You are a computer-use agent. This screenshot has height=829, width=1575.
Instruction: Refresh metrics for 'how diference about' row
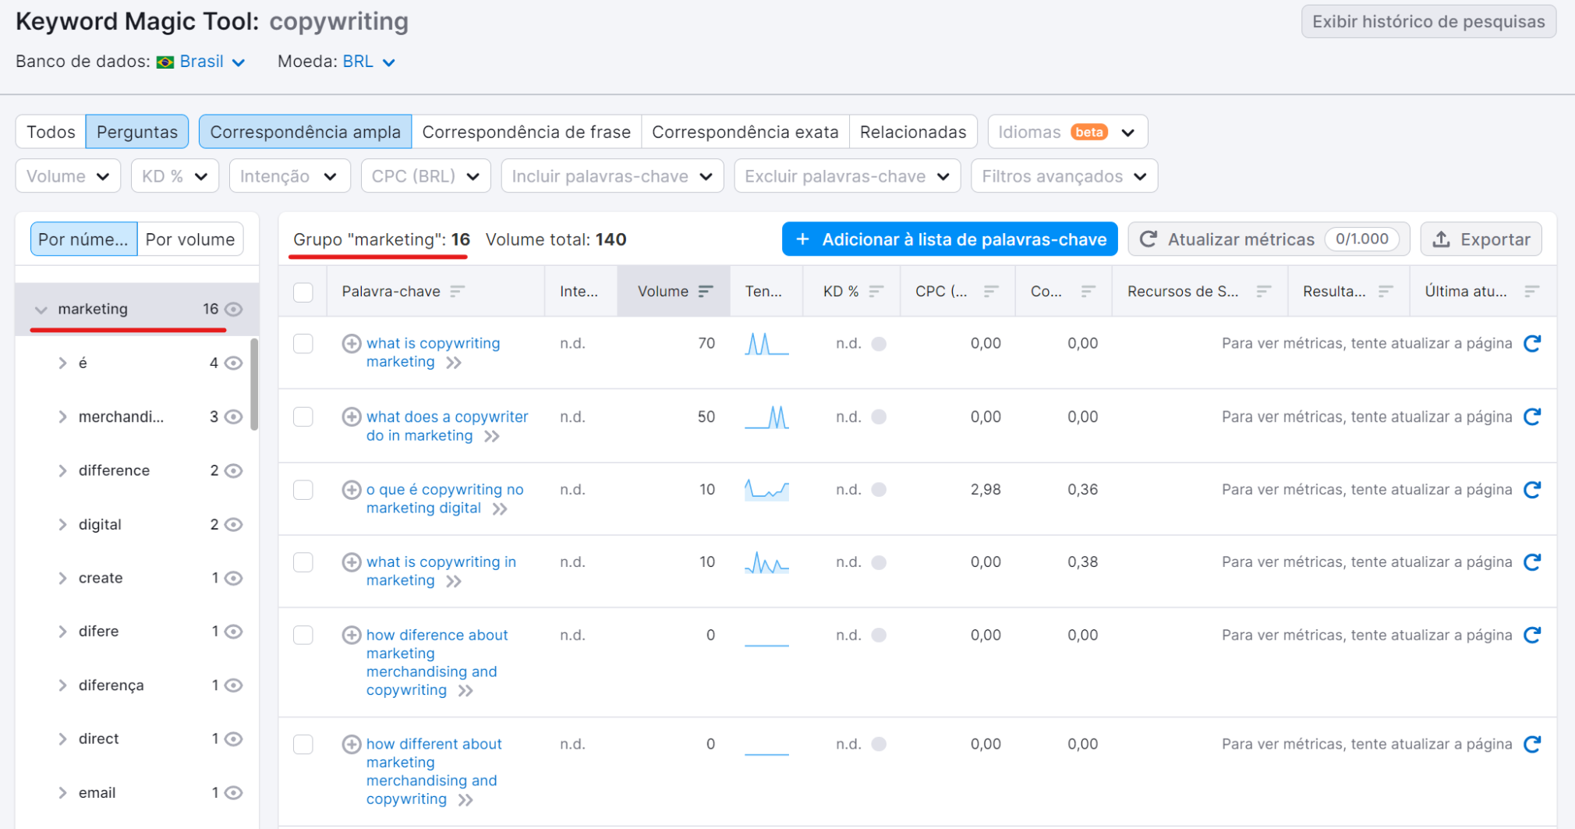tap(1532, 635)
